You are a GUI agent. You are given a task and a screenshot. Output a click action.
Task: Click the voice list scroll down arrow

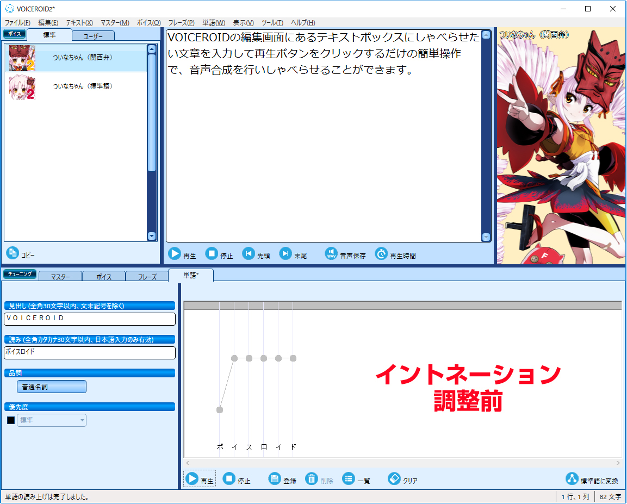pos(152,236)
